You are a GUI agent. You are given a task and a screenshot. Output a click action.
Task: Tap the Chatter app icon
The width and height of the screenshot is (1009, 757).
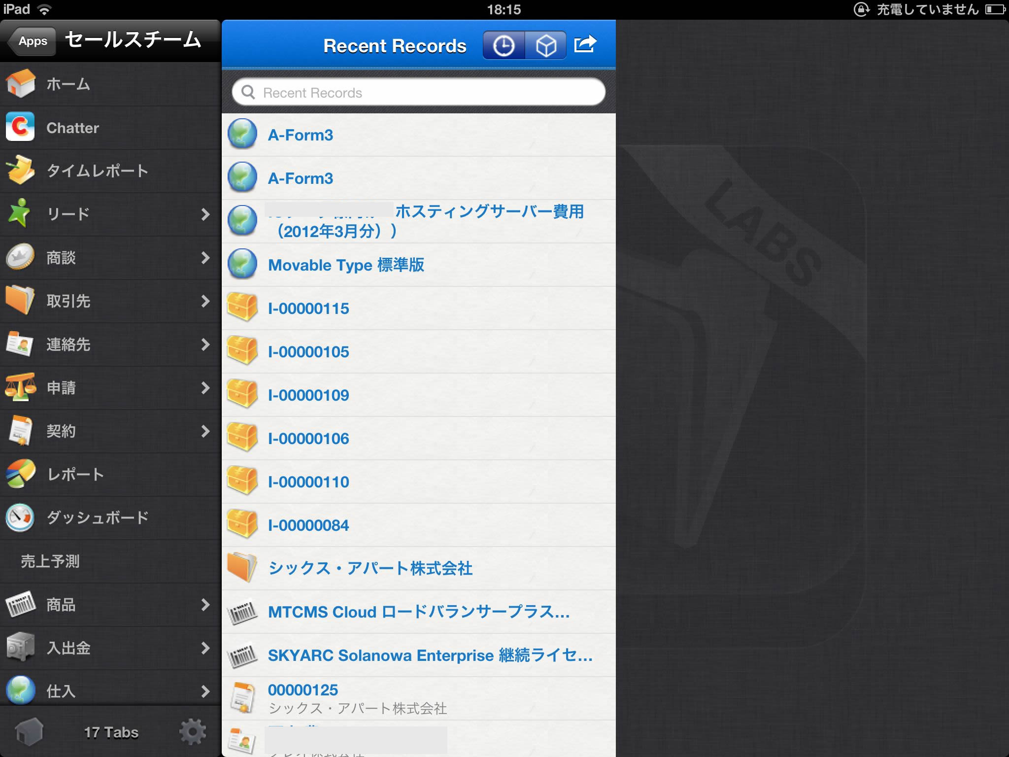point(20,127)
